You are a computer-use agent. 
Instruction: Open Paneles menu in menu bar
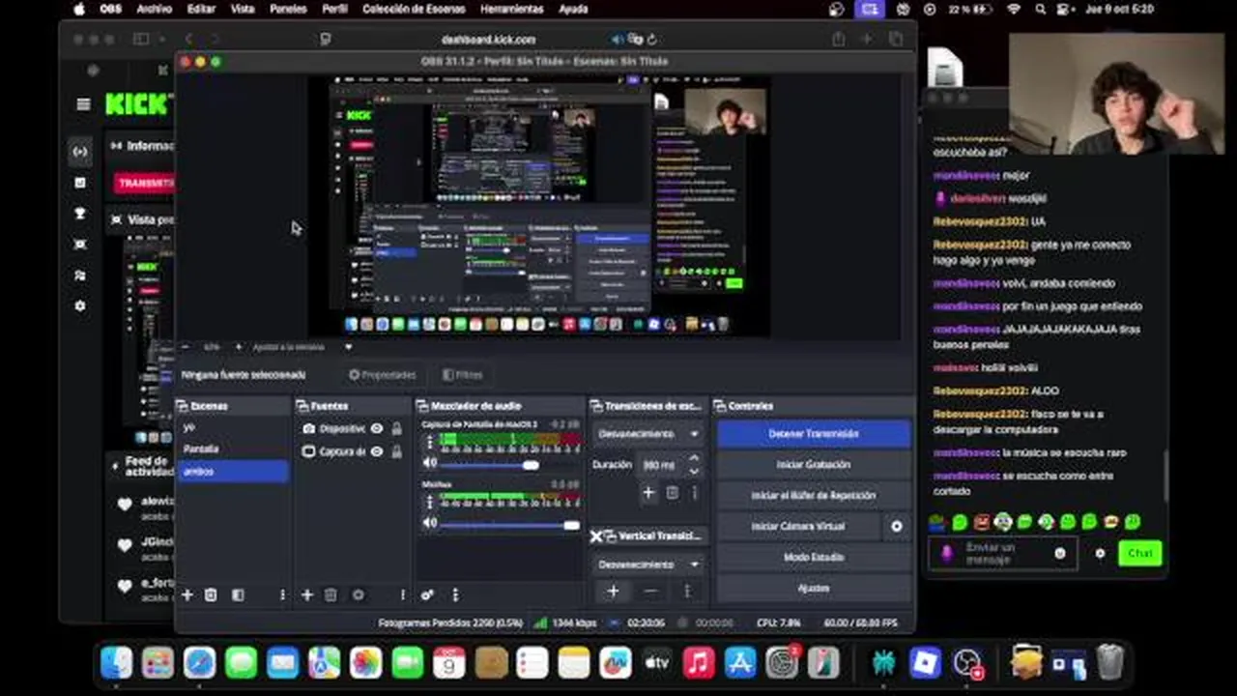point(288,9)
